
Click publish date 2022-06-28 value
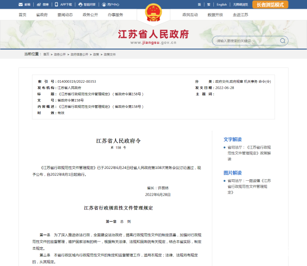tap(225, 88)
